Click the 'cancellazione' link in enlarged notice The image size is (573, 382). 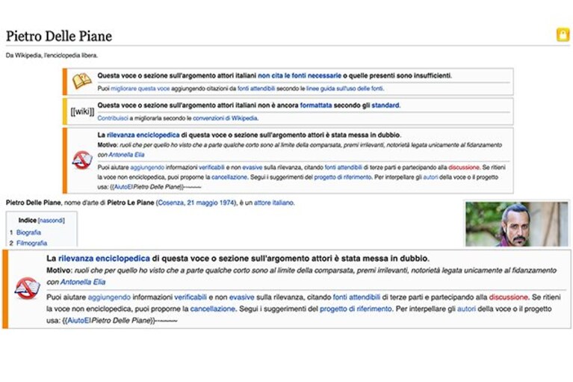coord(213,309)
